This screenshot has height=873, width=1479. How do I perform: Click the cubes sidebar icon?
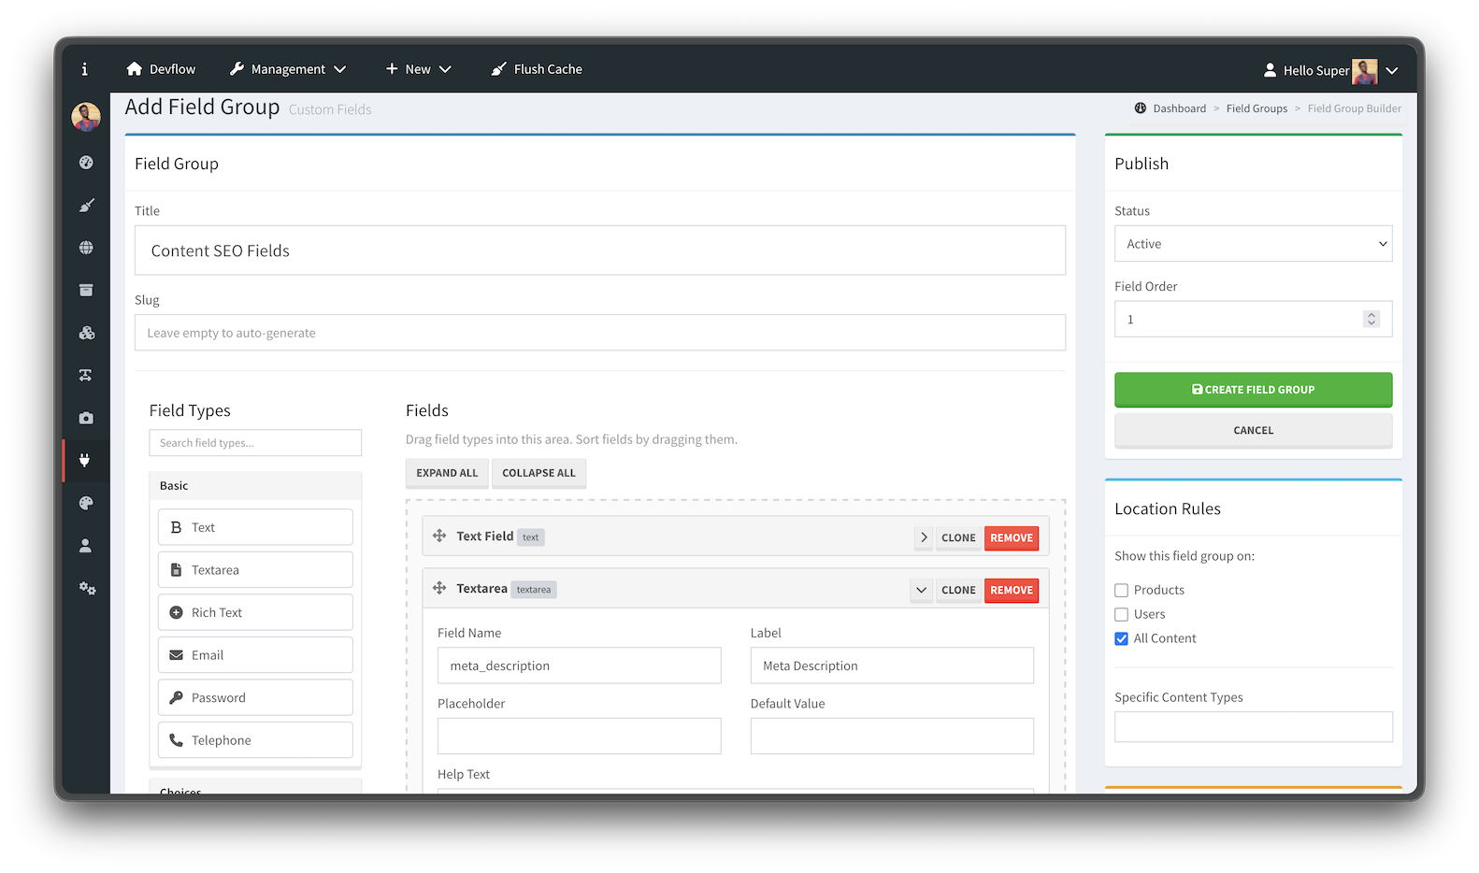(x=86, y=333)
